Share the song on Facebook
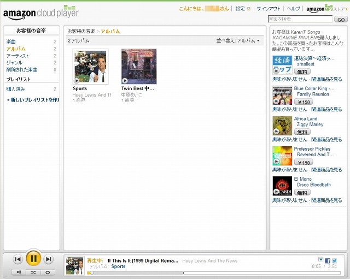 click(328, 261)
